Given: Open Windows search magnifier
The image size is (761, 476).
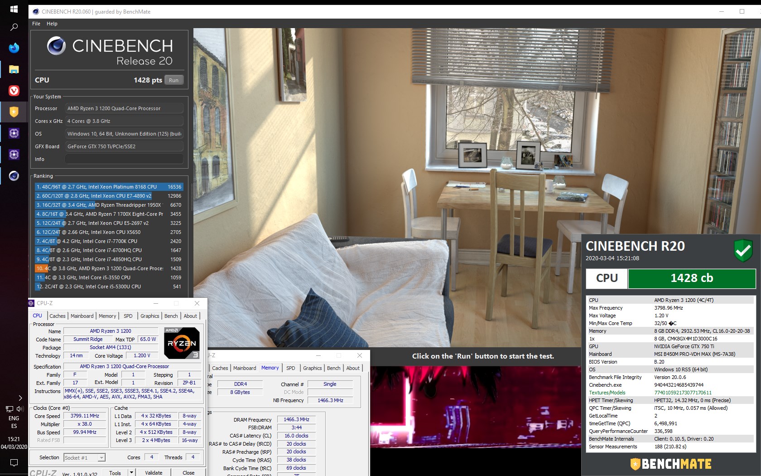Looking at the screenshot, I should coord(14,27).
